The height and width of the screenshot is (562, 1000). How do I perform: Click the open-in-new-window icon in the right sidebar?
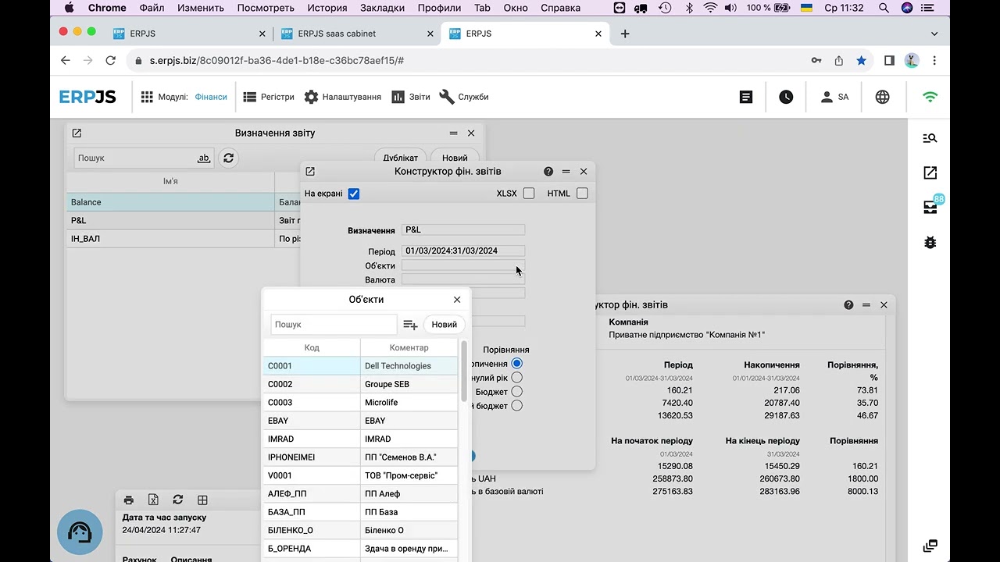click(930, 173)
